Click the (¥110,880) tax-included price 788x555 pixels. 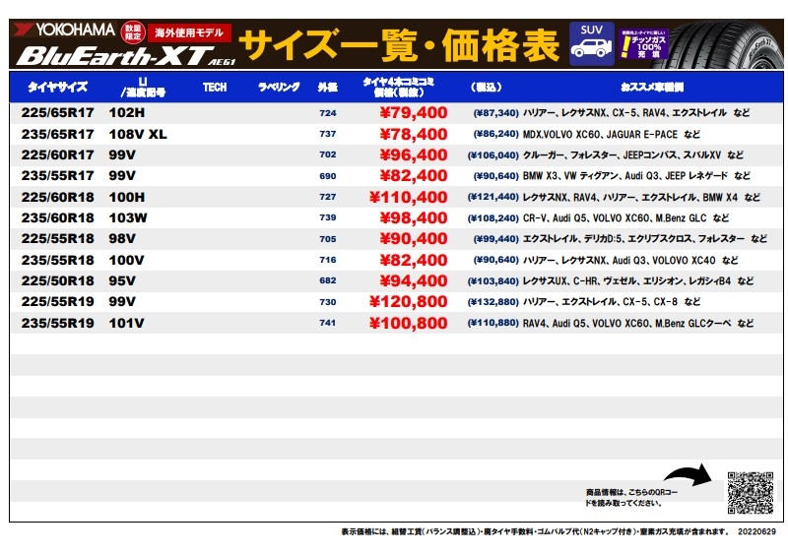coord(492,323)
